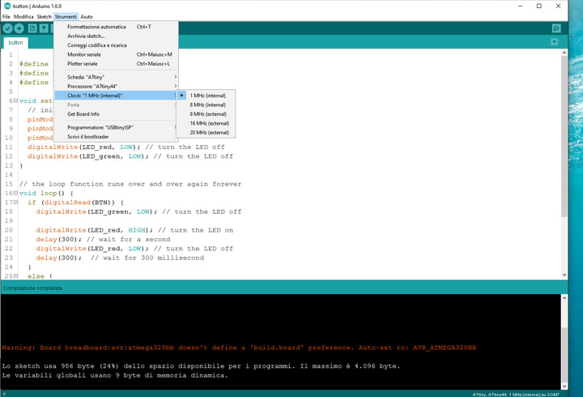Open Monitor seriale from menu
The width and height of the screenshot is (583, 397).
point(116,55)
